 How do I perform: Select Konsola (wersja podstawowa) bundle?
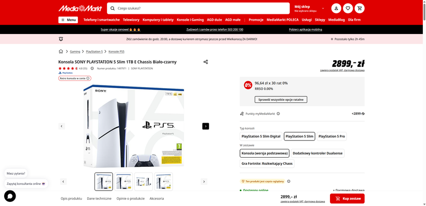click(x=264, y=153)
